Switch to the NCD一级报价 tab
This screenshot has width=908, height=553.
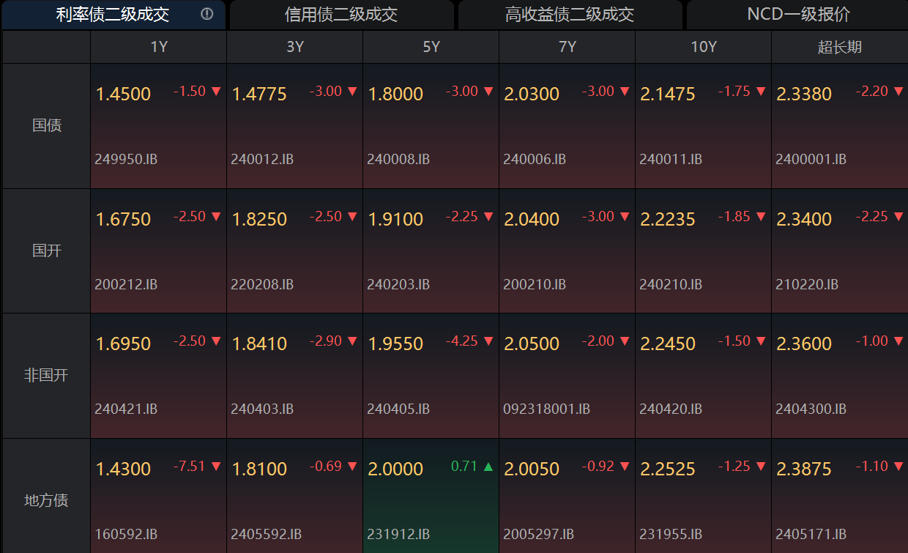point(798,15)
